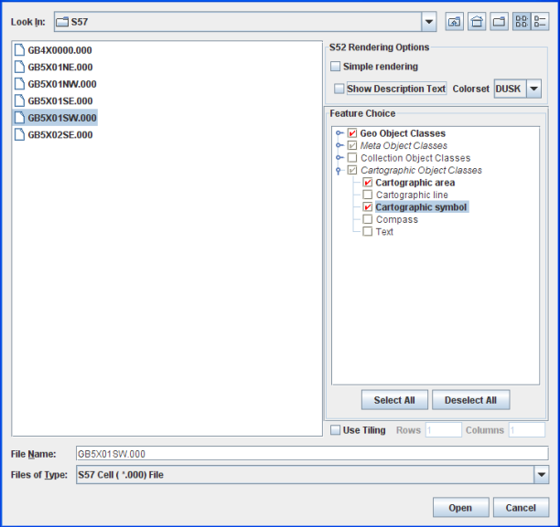The width and height of the screenshot is (560, 527).
Task: Click the Up One Level folder icon
Action: [x=454, y=22]
